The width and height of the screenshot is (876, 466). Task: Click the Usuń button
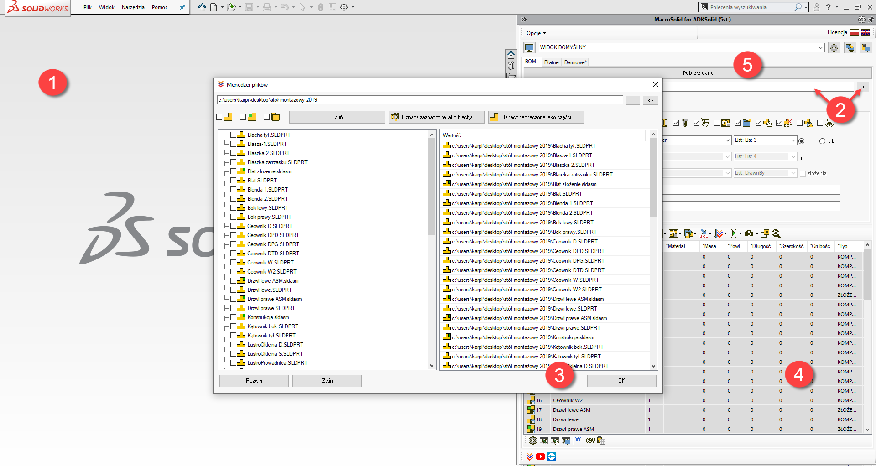click(337, 117)
